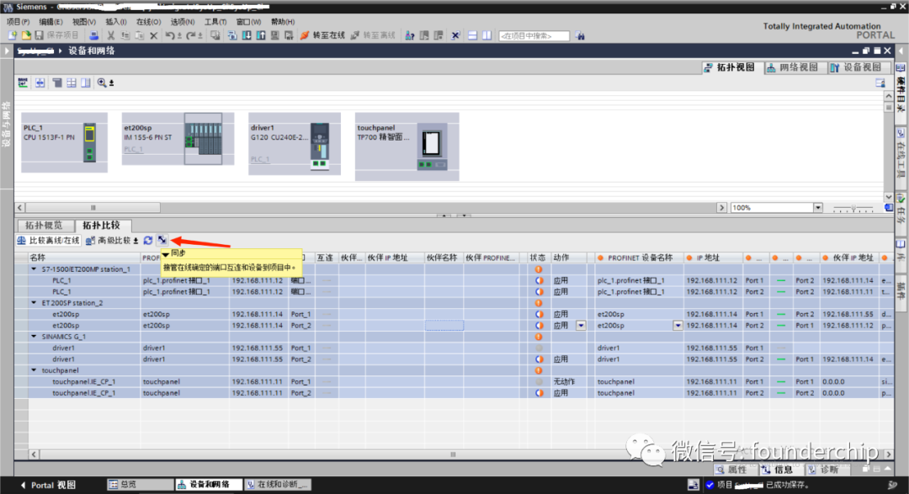Switch to 总览 overview in bottom taskbar
The image size is (909, 494).
pyautogui.click(x=140, y=485)
